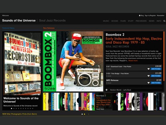Select the yellow record spine in carousel
This screenshot has width=166, height=125.
[x=44, y=102]
